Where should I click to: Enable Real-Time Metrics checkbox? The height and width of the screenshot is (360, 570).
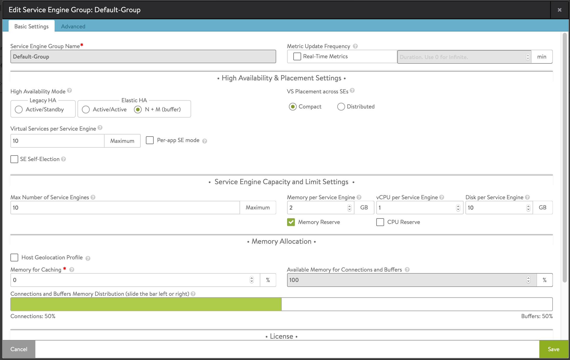297,56
